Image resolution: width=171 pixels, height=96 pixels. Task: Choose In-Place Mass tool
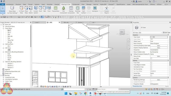pos(21,10)
